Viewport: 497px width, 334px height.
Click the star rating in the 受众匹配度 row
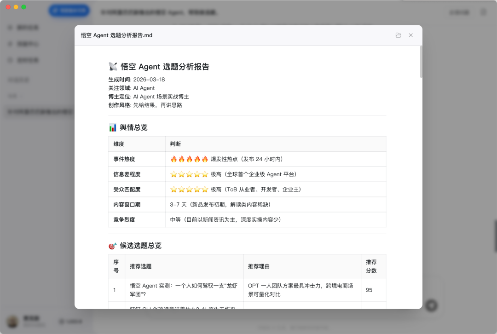pos(189,190)
